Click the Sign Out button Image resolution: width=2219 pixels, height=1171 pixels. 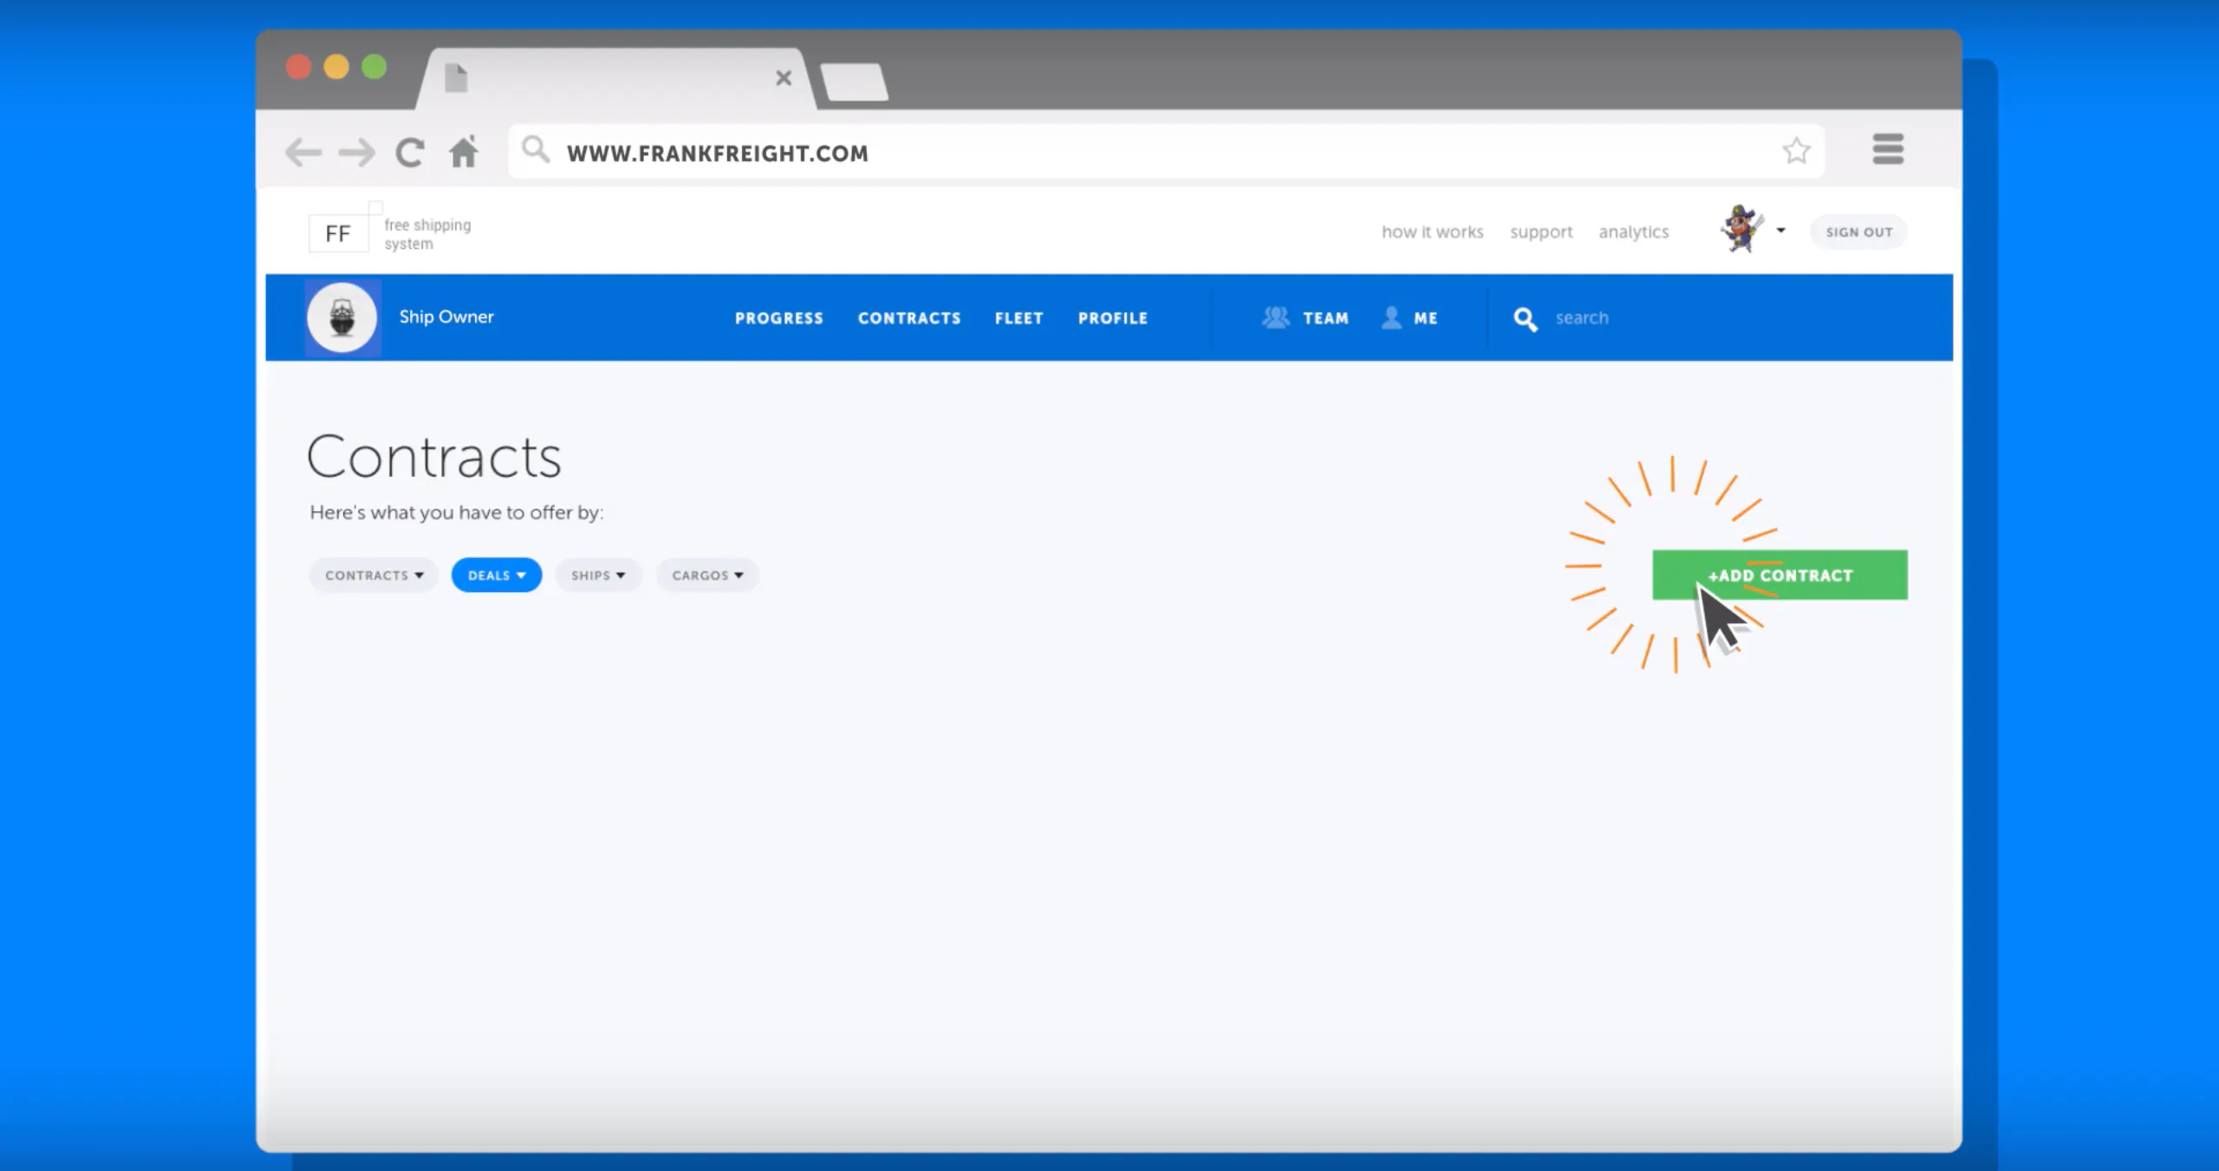[1858, 232]
